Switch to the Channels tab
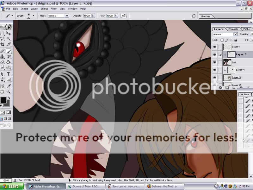Viewport: 253px width, 190px height. pos(233,29)
